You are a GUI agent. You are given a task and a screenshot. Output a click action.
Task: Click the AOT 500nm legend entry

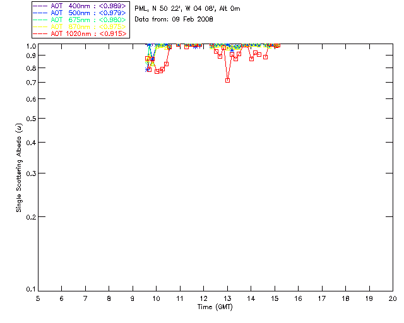80,13
